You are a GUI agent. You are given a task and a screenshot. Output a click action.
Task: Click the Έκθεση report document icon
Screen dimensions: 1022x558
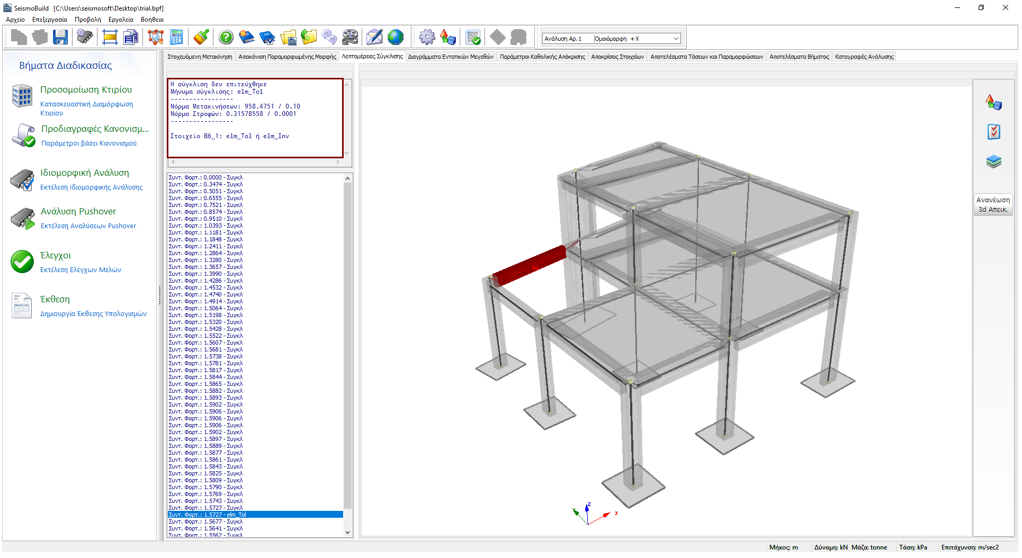coord(22,306)
